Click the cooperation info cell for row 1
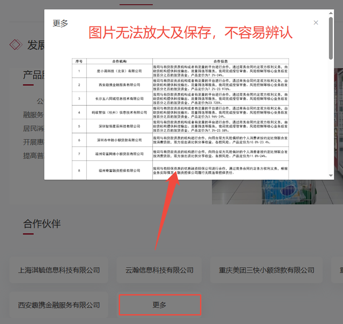 [220, 71]
